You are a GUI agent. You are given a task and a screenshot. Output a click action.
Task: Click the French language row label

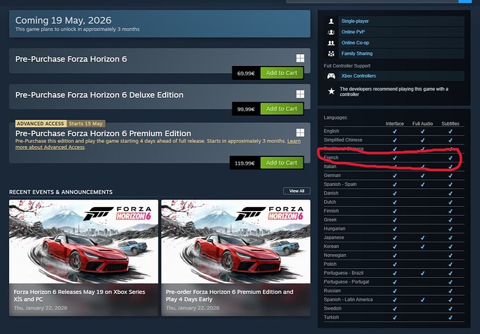coord(331,158)
